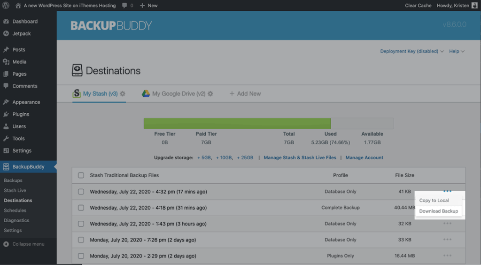Open the Backups submenu item
Viewport: 481px width, 265px height.
pyautogui.click(x=13, y=180)
